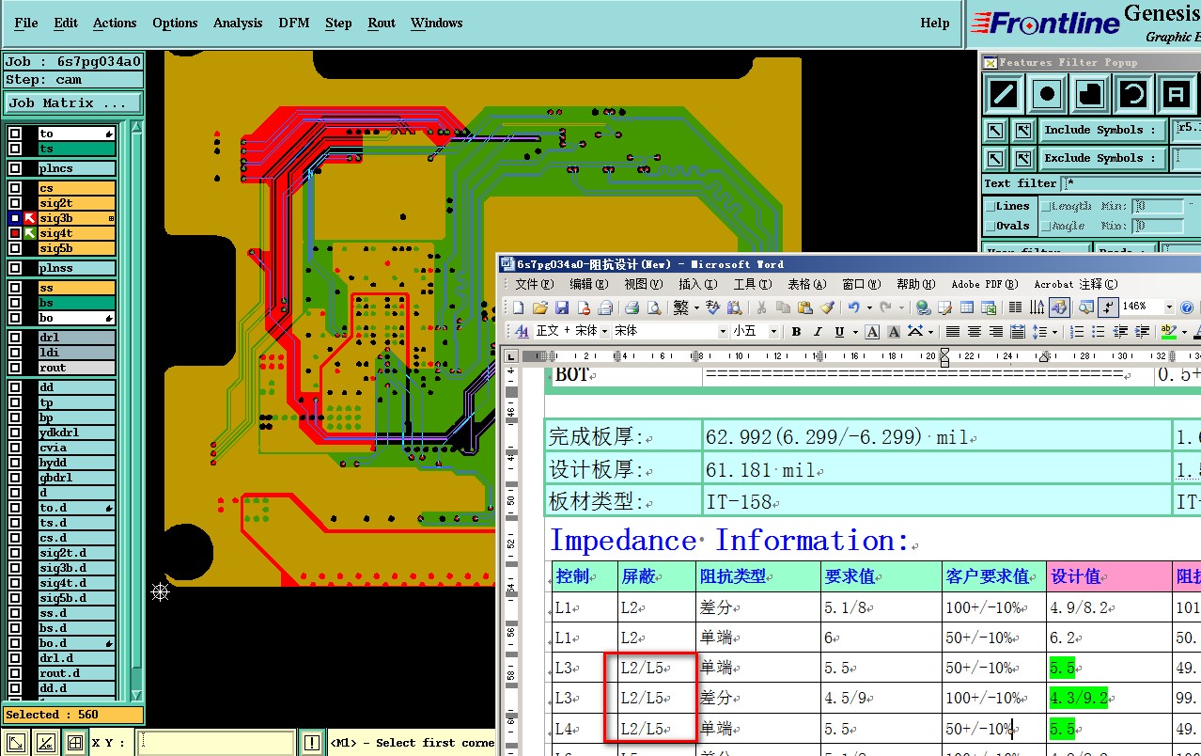
Task: Click the arrow-plus icon beside Include Symbols
Action: (1022, 131)
